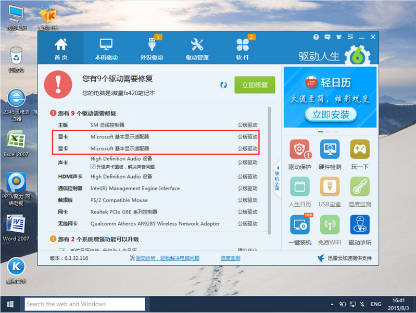416x313 pixels.
Task: Open the 酷我音乐 desktop icon
Action: pos(48,17)
